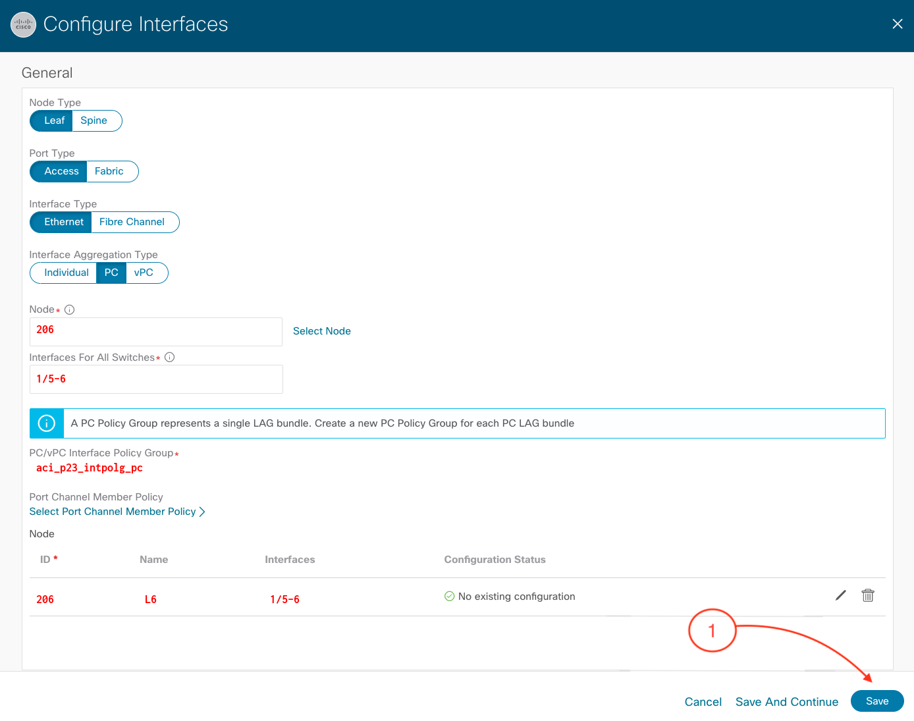The image size is (914, 721).
Task: Click Save And Continue
Action: click(x=786, y=702)
